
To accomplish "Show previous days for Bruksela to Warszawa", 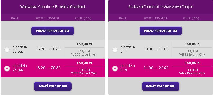I will pyautogui.click(x=160, y=31).
